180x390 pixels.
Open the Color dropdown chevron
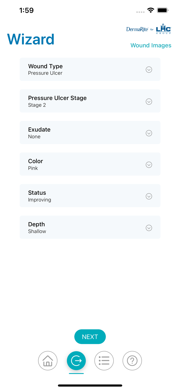(x=149, y=165)
